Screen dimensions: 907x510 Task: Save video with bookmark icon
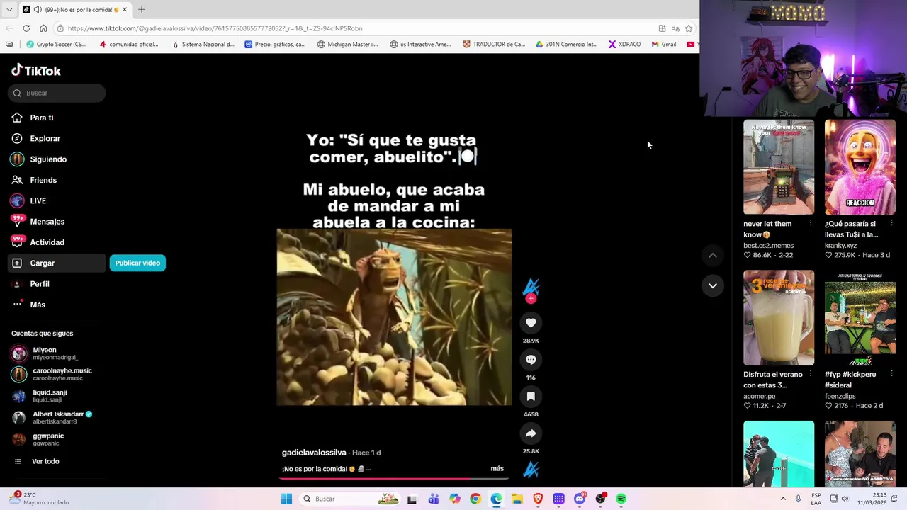tap(531, 397)
